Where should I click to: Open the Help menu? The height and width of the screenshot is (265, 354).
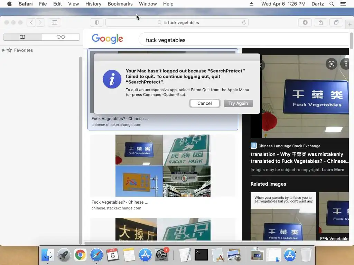pyautogui.click(x=168, y=4)
